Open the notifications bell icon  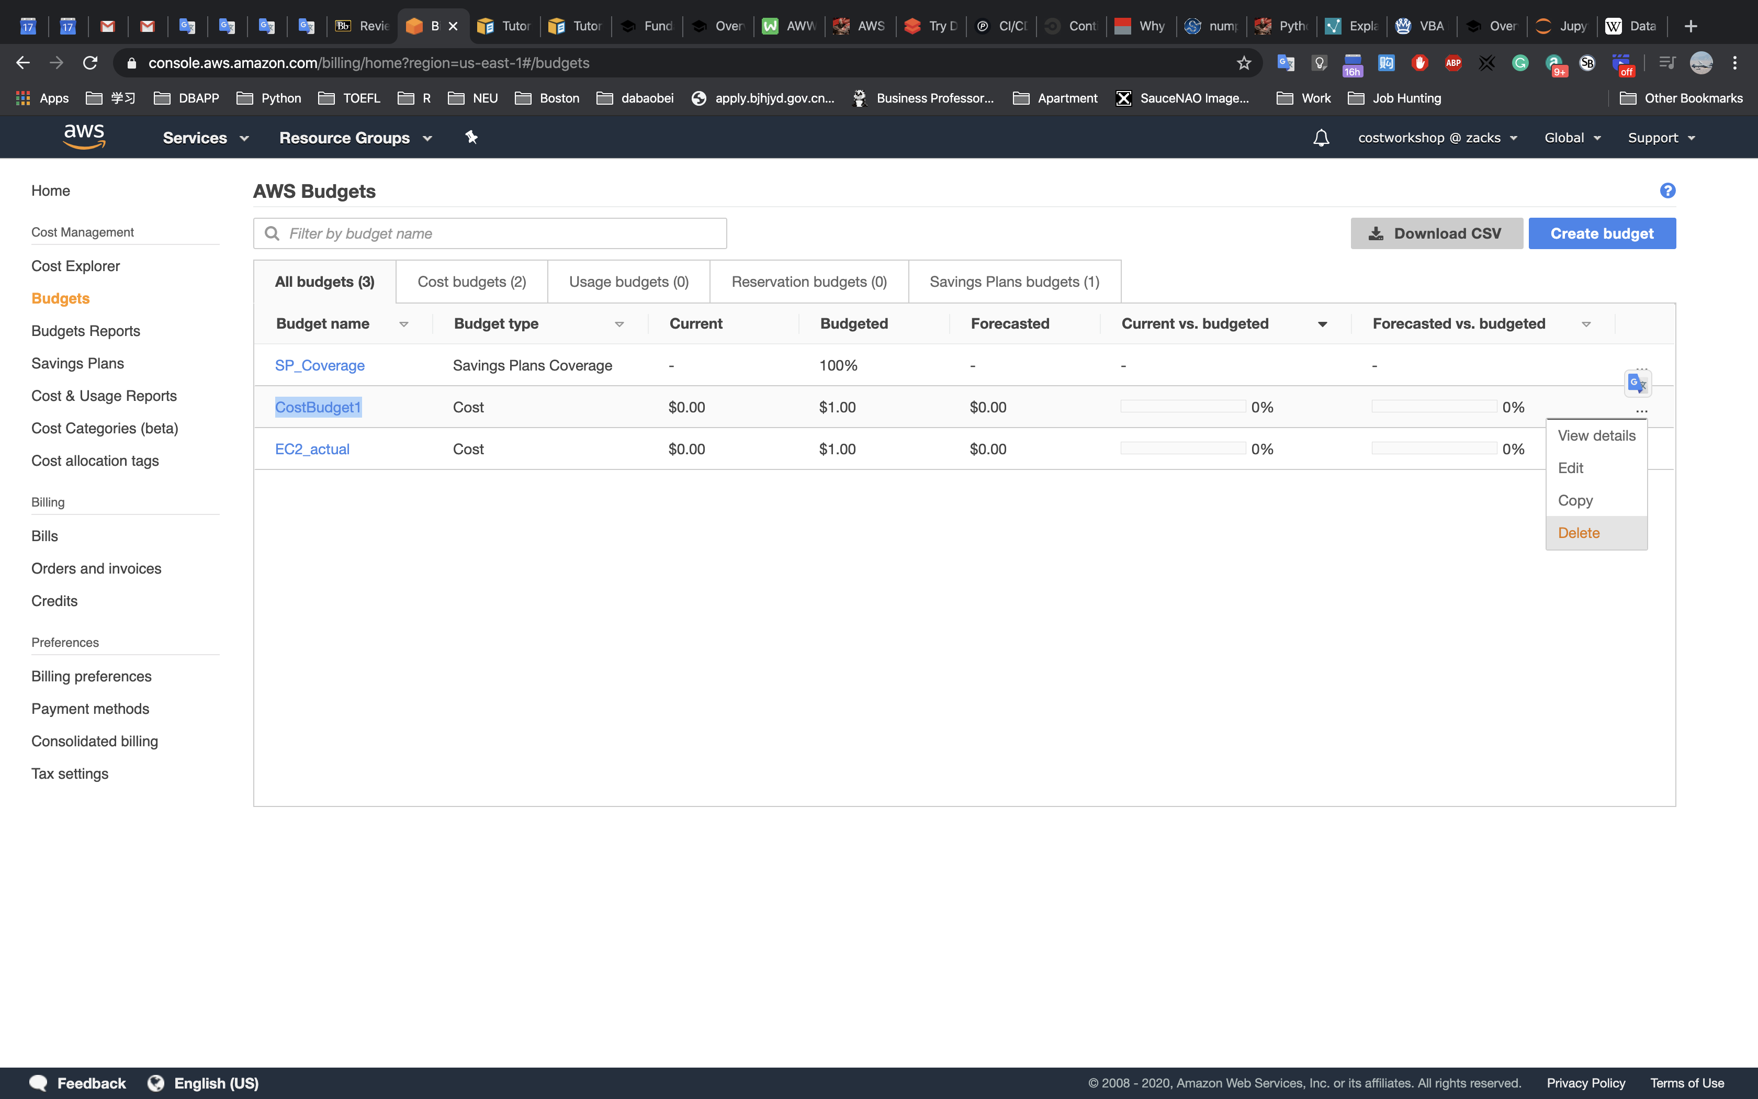(1321, 137)
